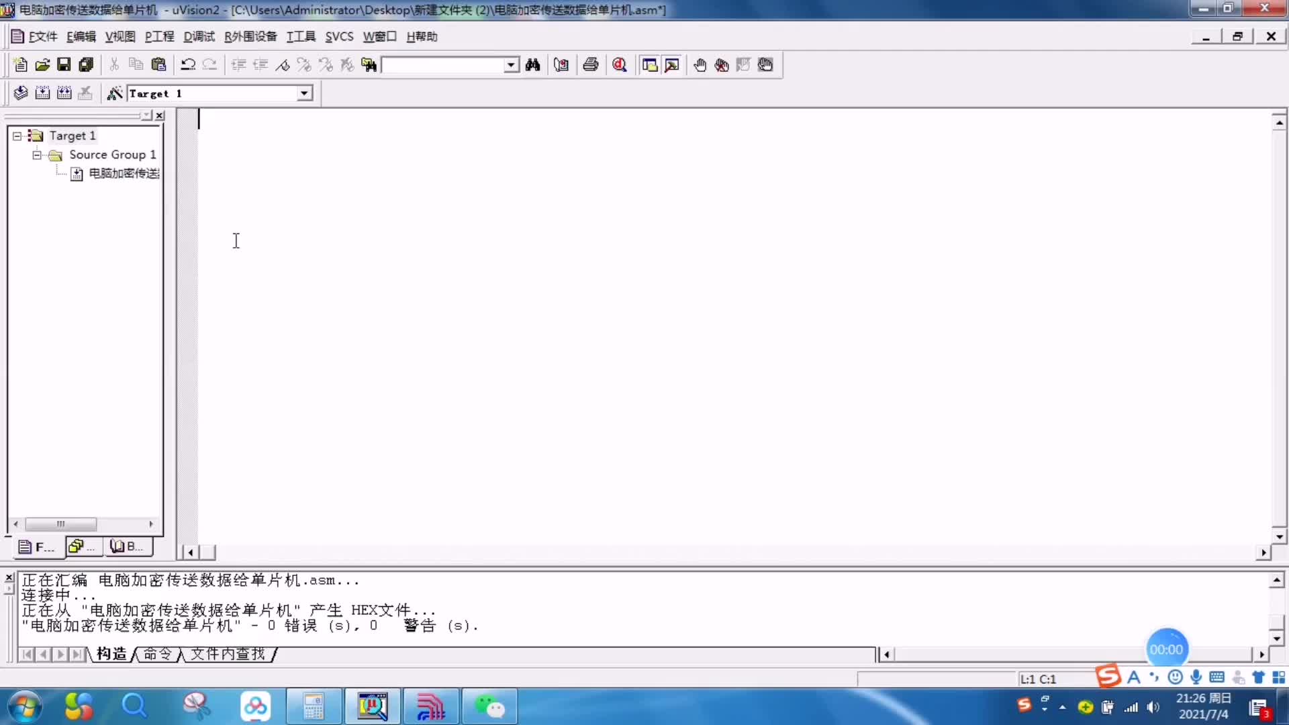Open the SVCS menu

pyautogui.click(x=339, y=36)
